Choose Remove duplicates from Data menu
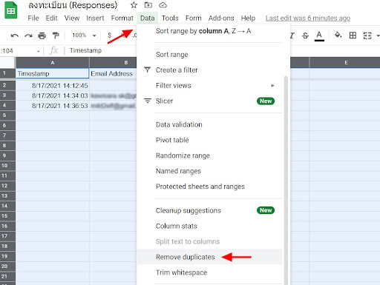Viewport: 380px width, 285px height. (x=185, y=257)
